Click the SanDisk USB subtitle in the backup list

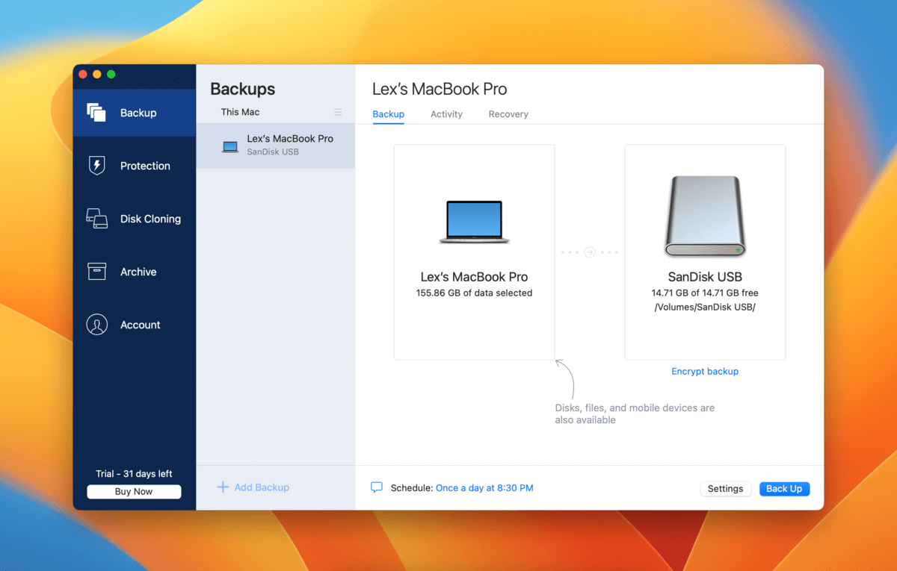[x=273, y=152]
